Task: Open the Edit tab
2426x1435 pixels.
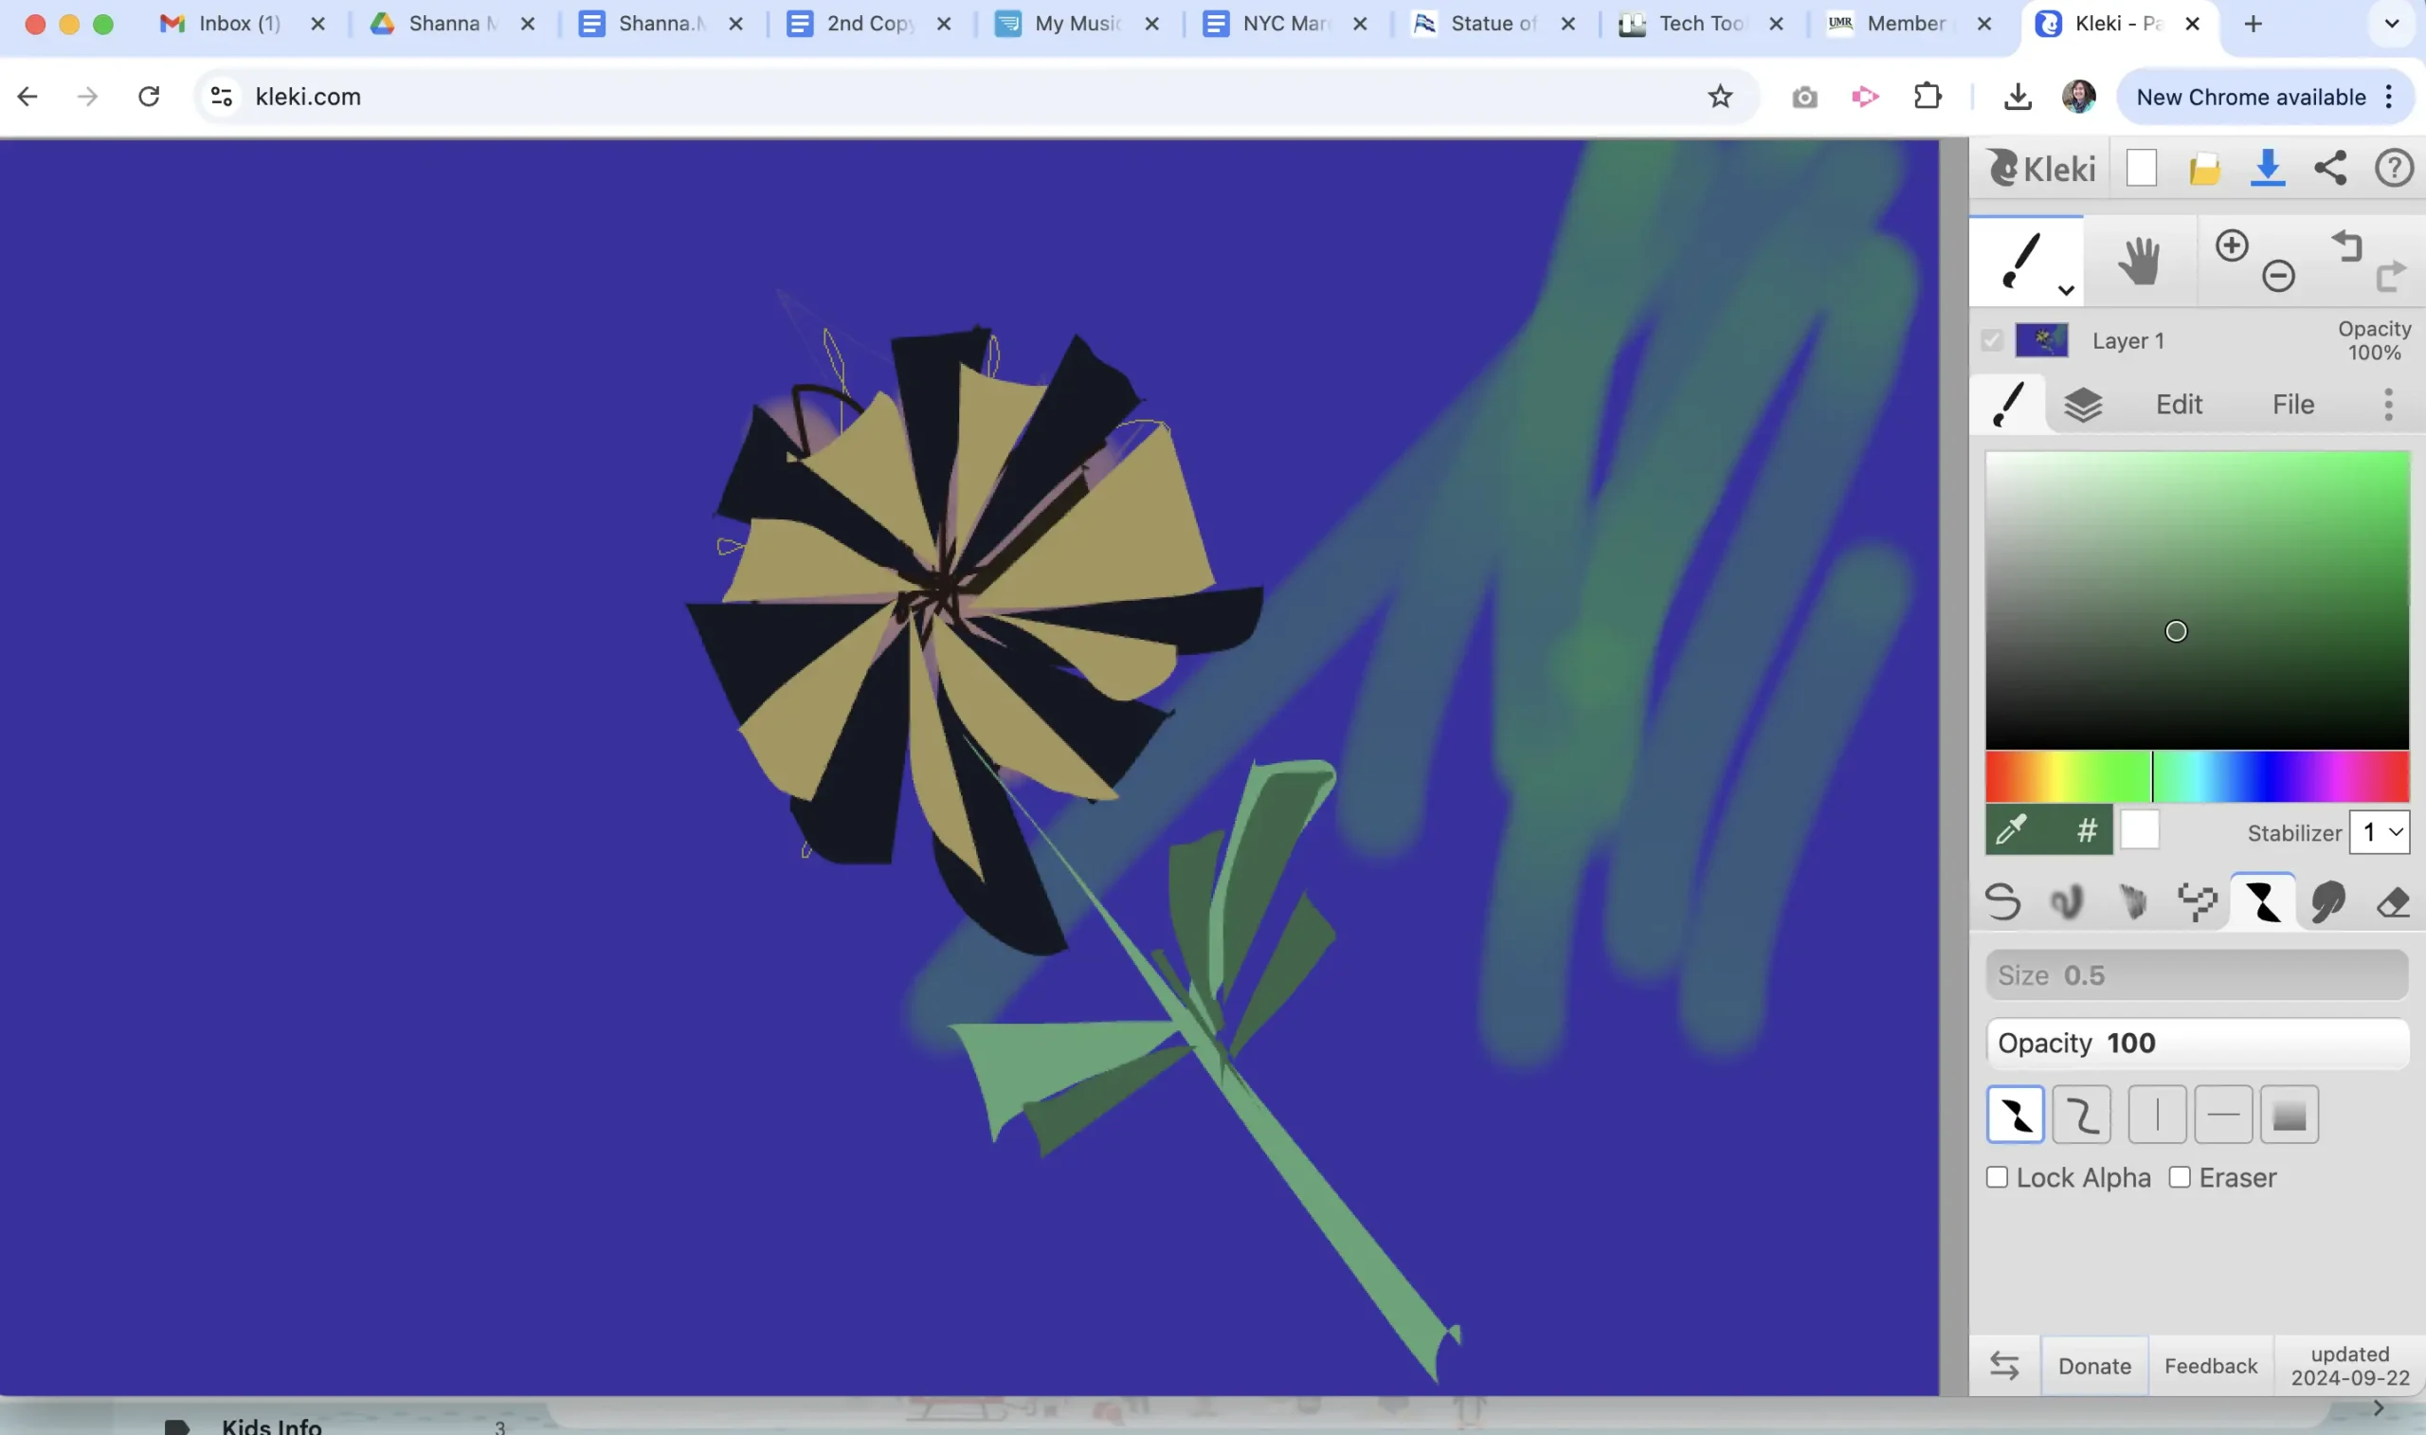Action: [x=2179, y=404]
